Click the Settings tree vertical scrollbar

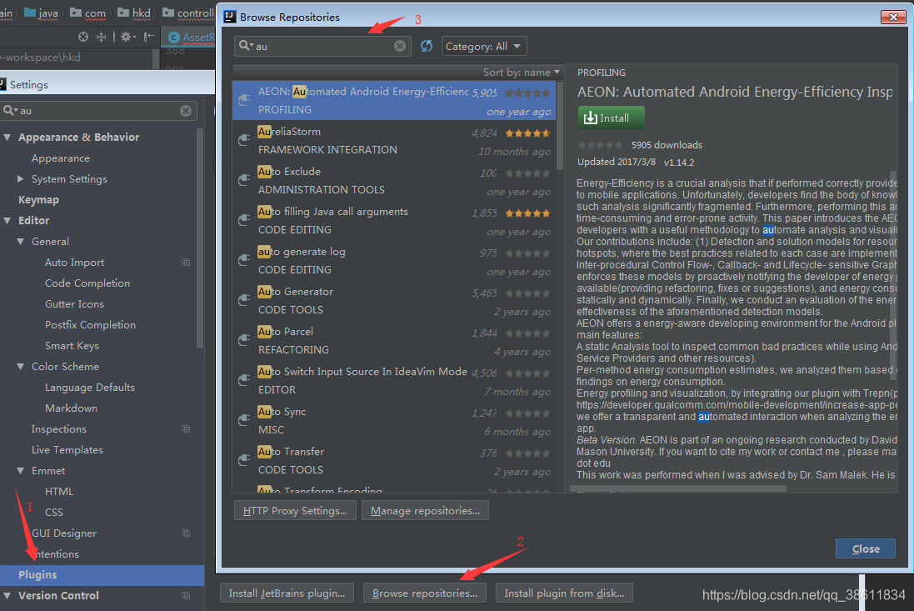point(200,239)
